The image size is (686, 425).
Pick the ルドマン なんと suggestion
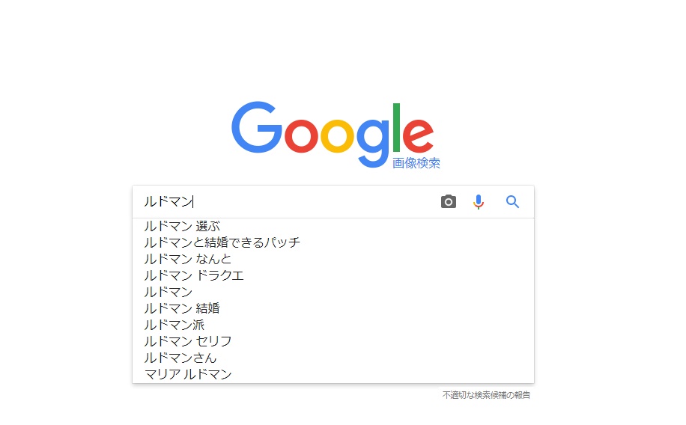188,259
